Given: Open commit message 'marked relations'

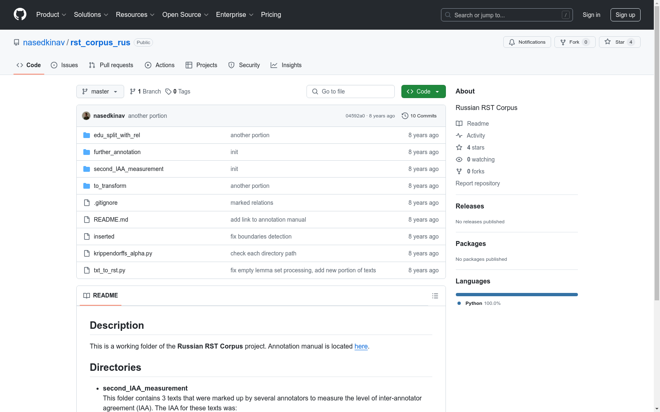Looking at the screenshot, I should (x=252, y=203).
